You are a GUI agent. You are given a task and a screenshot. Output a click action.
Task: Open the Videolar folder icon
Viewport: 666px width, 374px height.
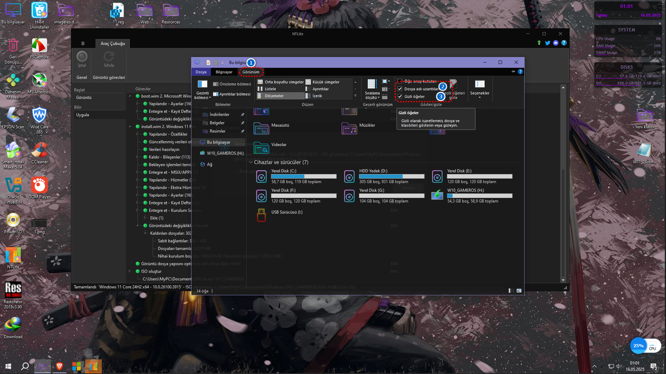click(x=261, y=148)
